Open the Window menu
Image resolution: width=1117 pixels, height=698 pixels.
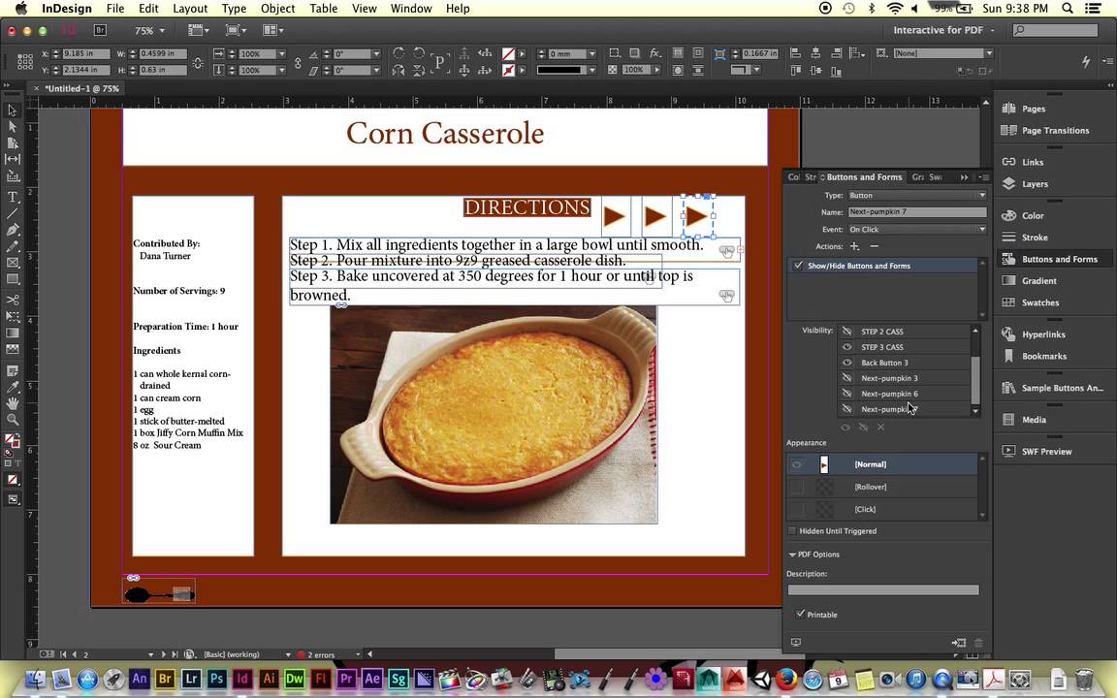[x=411, y=9]
